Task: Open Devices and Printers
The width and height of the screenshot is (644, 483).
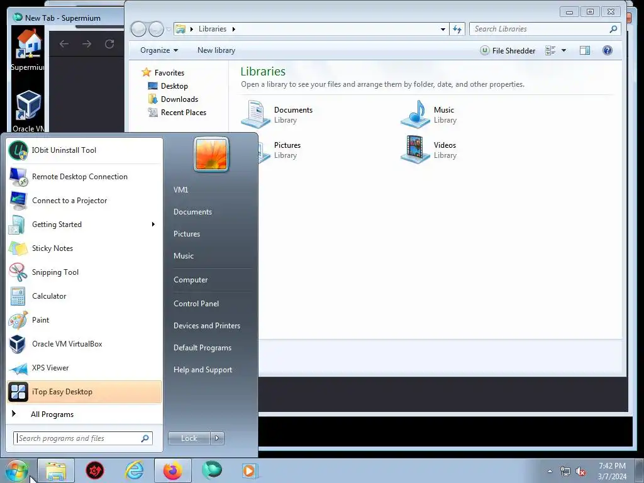Action: (x=206, y=326)
